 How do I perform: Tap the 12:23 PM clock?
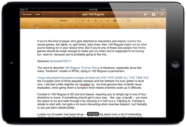[93, 10]
